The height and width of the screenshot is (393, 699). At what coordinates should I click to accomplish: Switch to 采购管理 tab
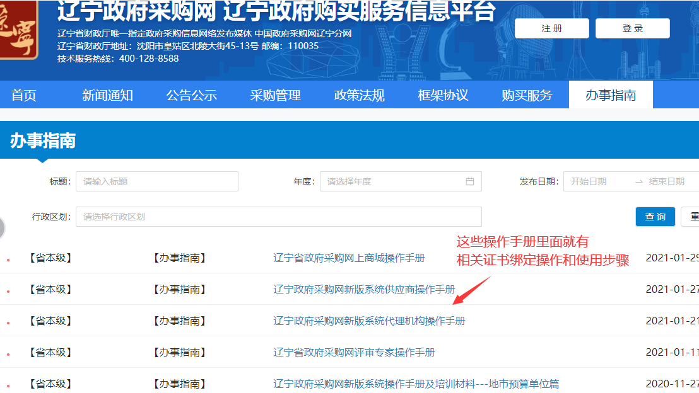point(275,95)
